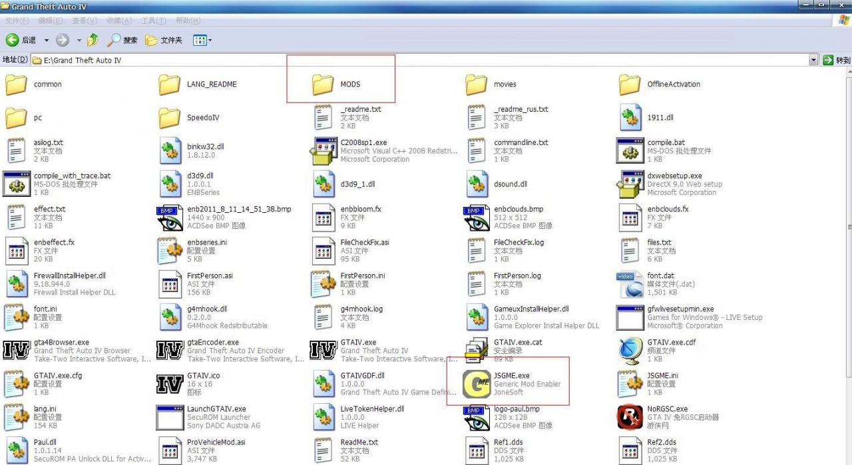852x465 pixels.
Task: Open the Favorites (收藏) menu
Action: click(x=119, y=21)
